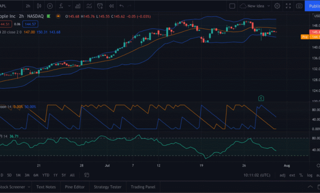This screenshot has width=320, height=193.
Task: Toggle the % percentage scale
Action: 301,175
